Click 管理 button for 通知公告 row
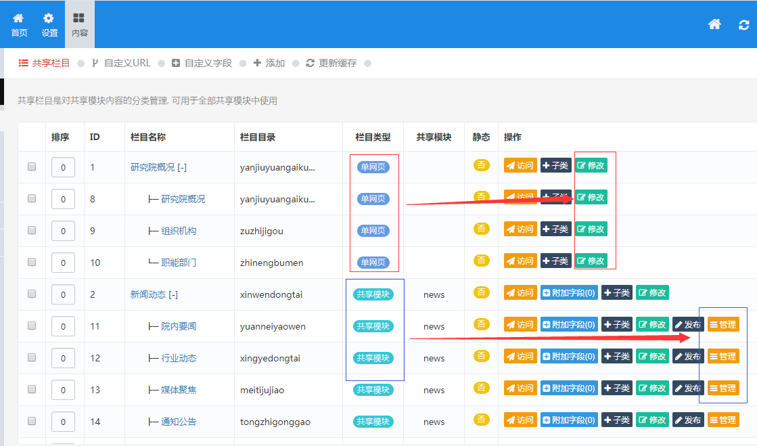This screenshot has height=446, width=757. coord(723,420)
